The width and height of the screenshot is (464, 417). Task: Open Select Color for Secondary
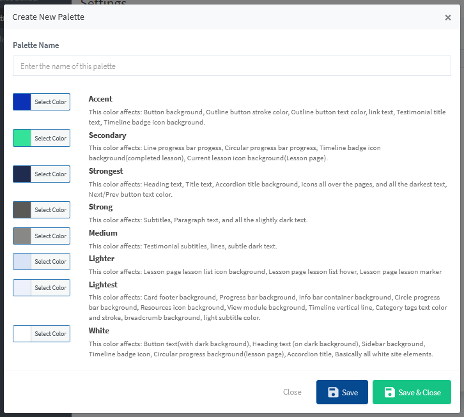pos(50,138)
